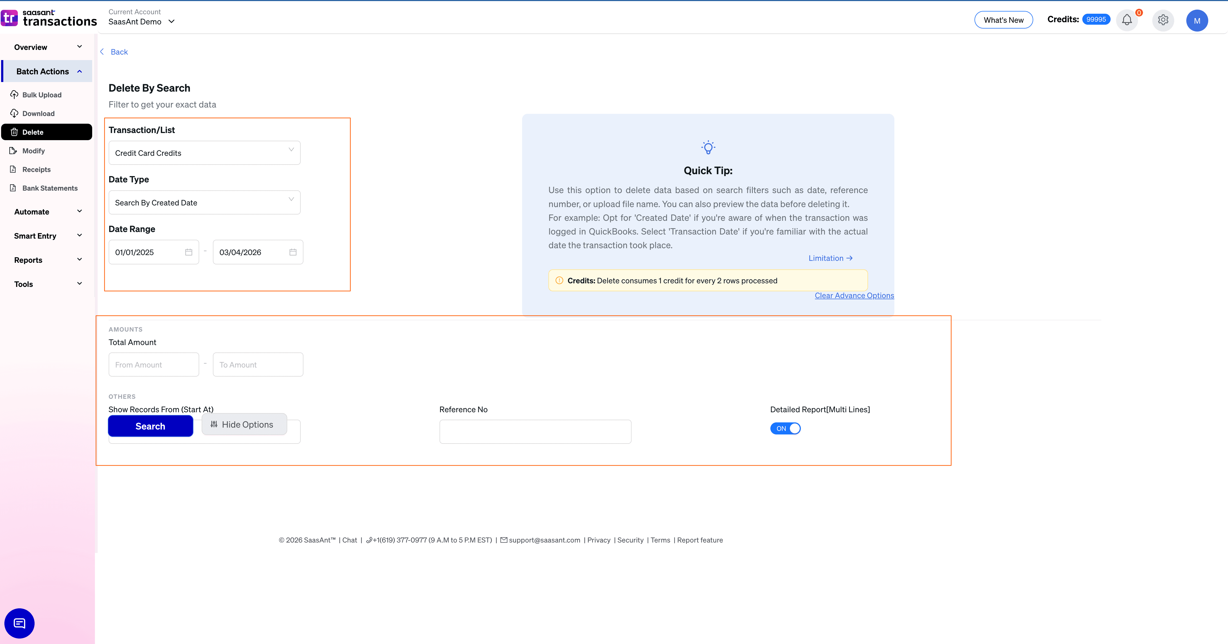Select the Delete trash icon
Screen dimensions: 1228x644
(14, 132)
